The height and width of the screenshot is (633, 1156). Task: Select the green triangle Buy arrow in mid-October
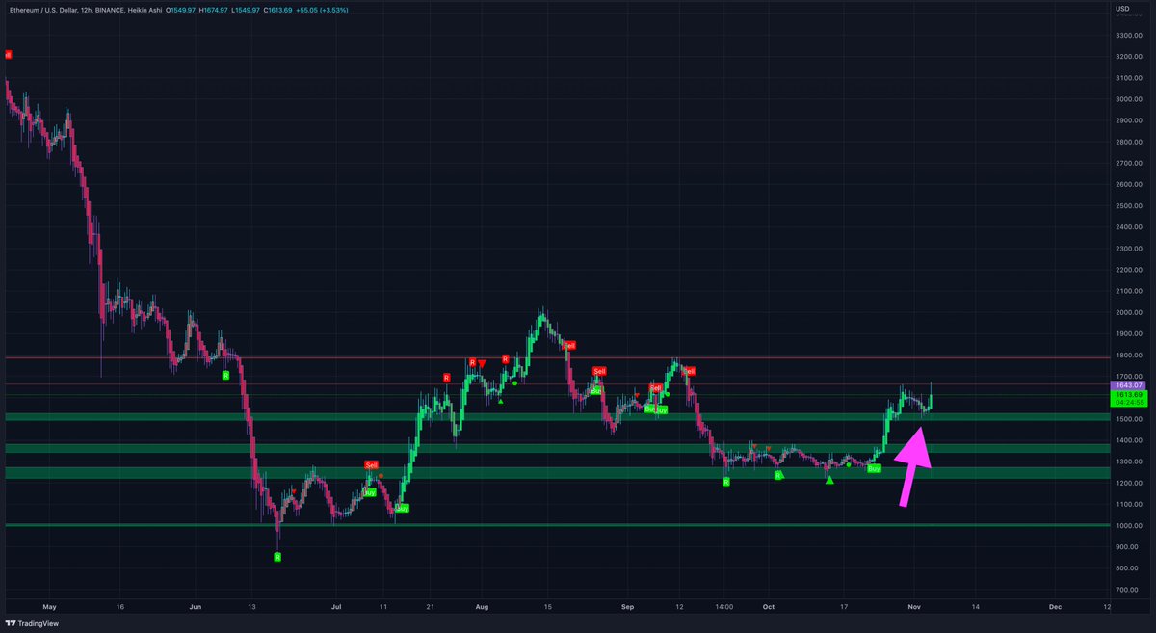829,480
